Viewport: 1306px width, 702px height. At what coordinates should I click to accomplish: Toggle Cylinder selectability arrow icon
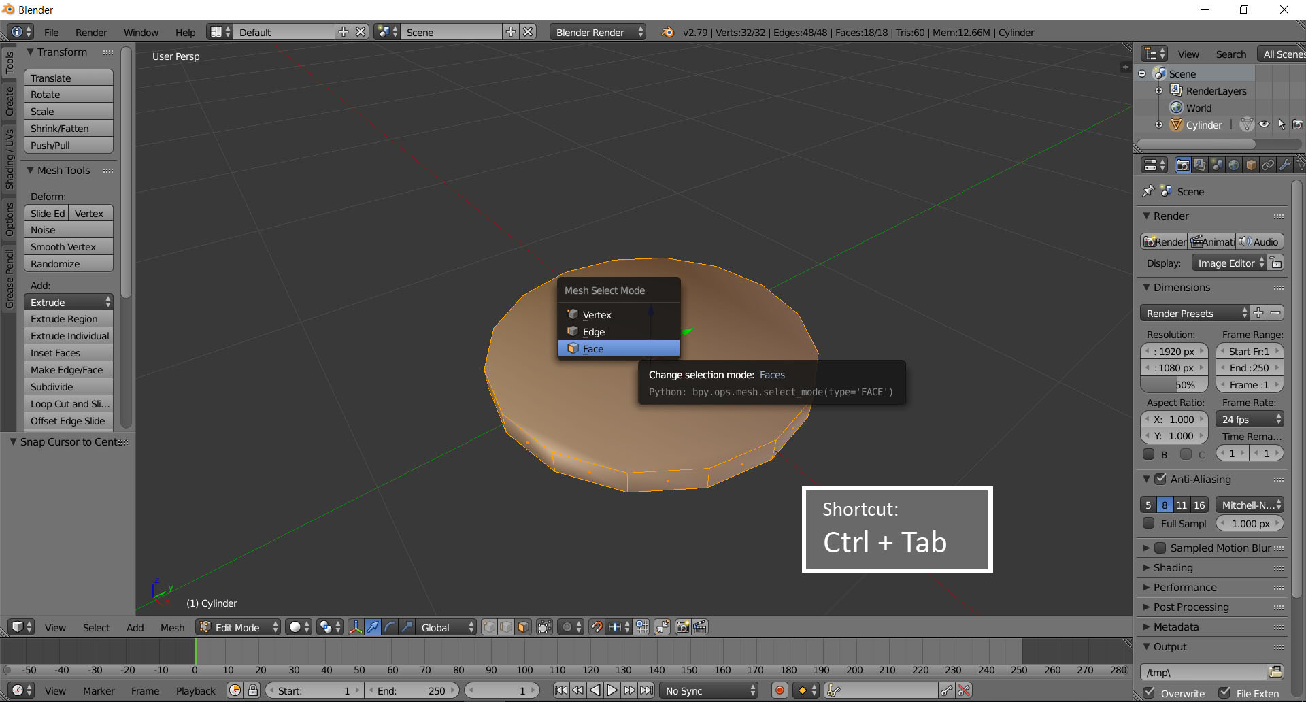[1281, 124]
